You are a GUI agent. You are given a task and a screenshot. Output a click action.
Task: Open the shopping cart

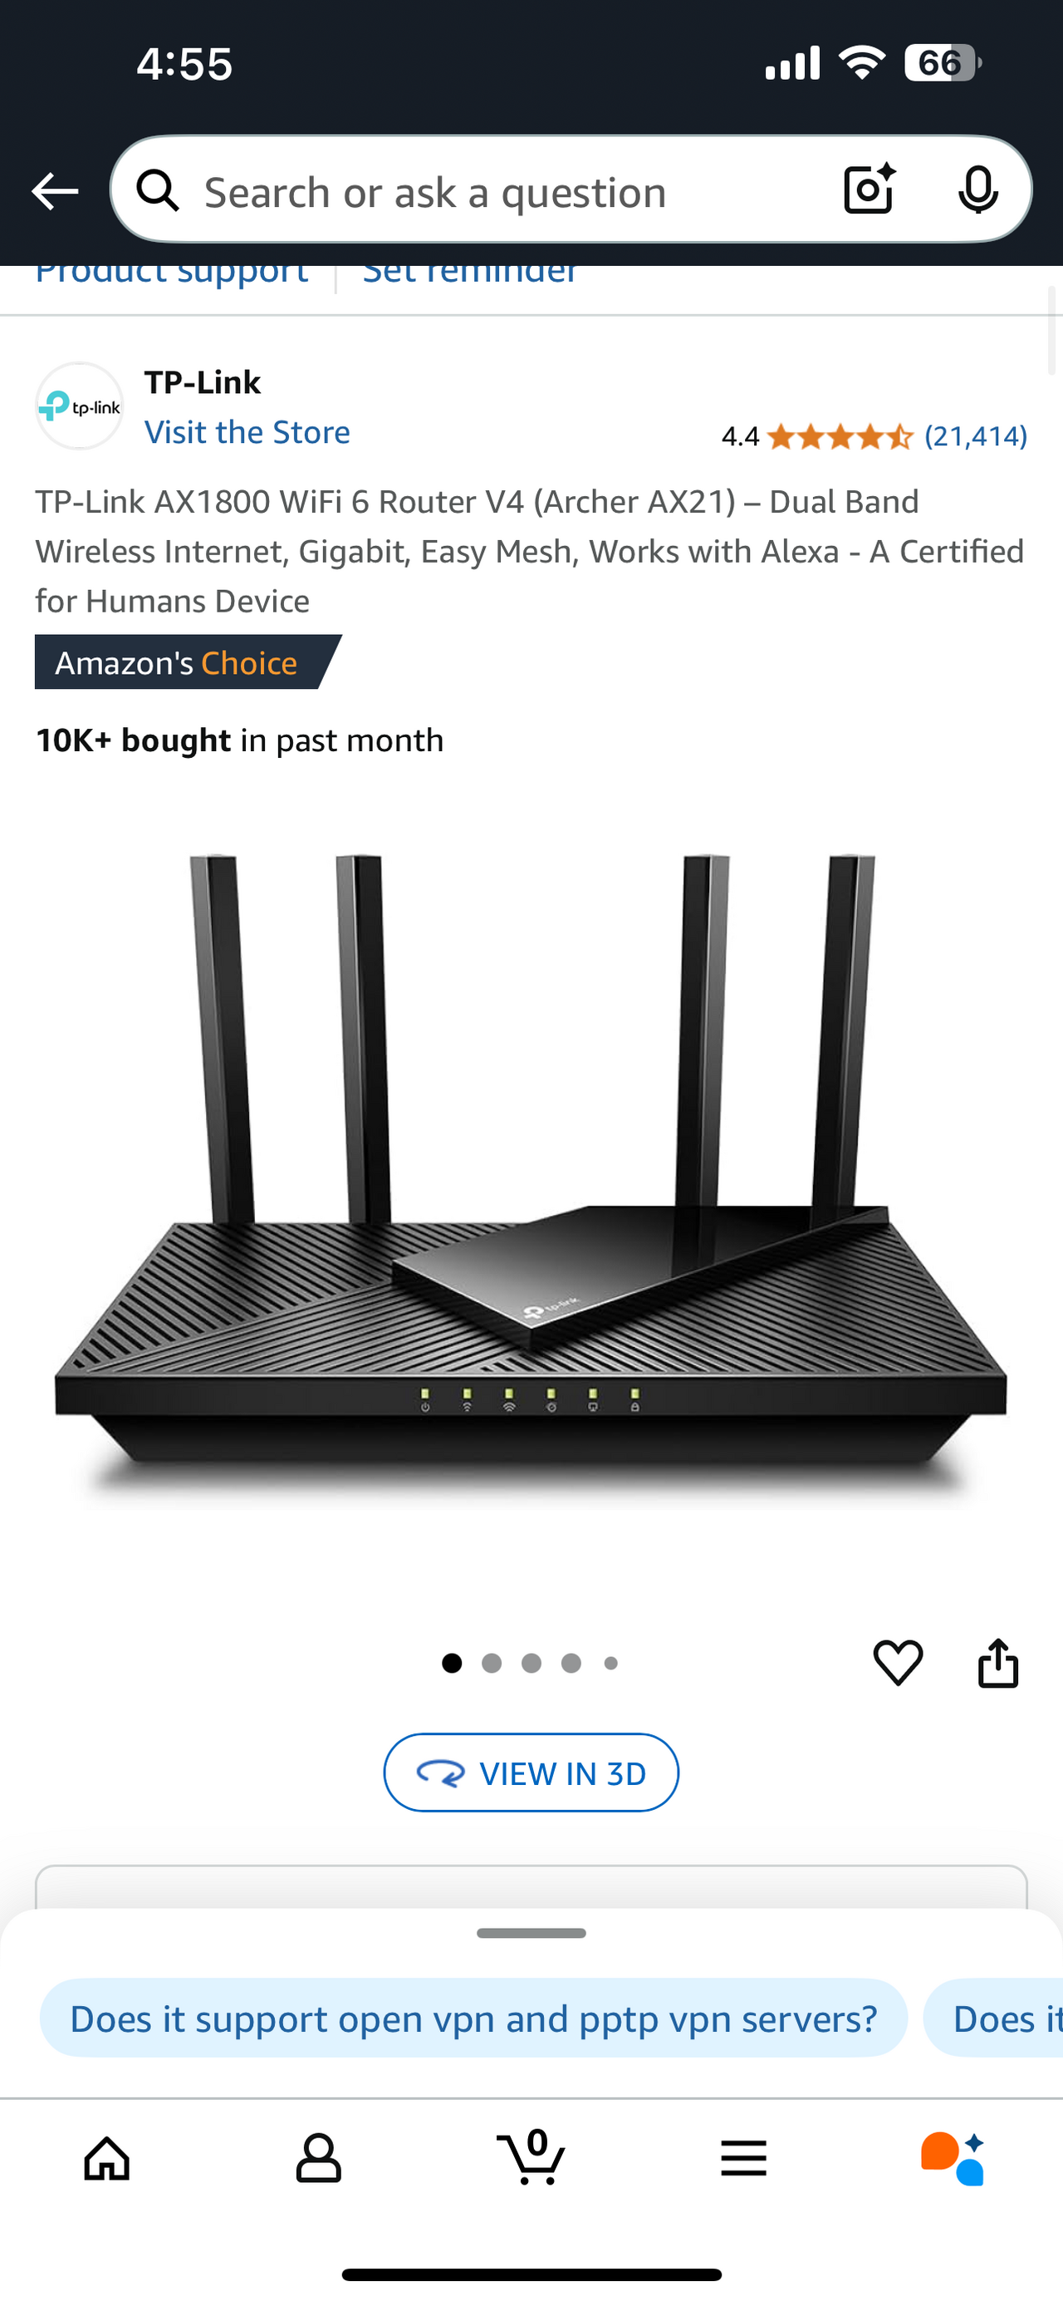pos(531,2156)
